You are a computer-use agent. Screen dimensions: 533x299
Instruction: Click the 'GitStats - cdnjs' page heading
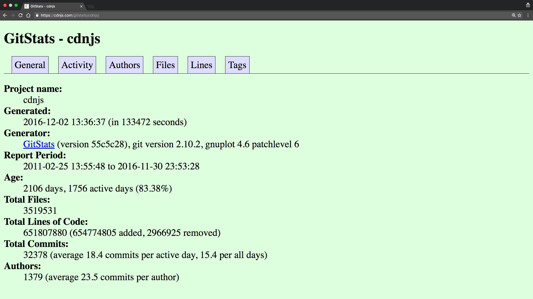point(52,38)
